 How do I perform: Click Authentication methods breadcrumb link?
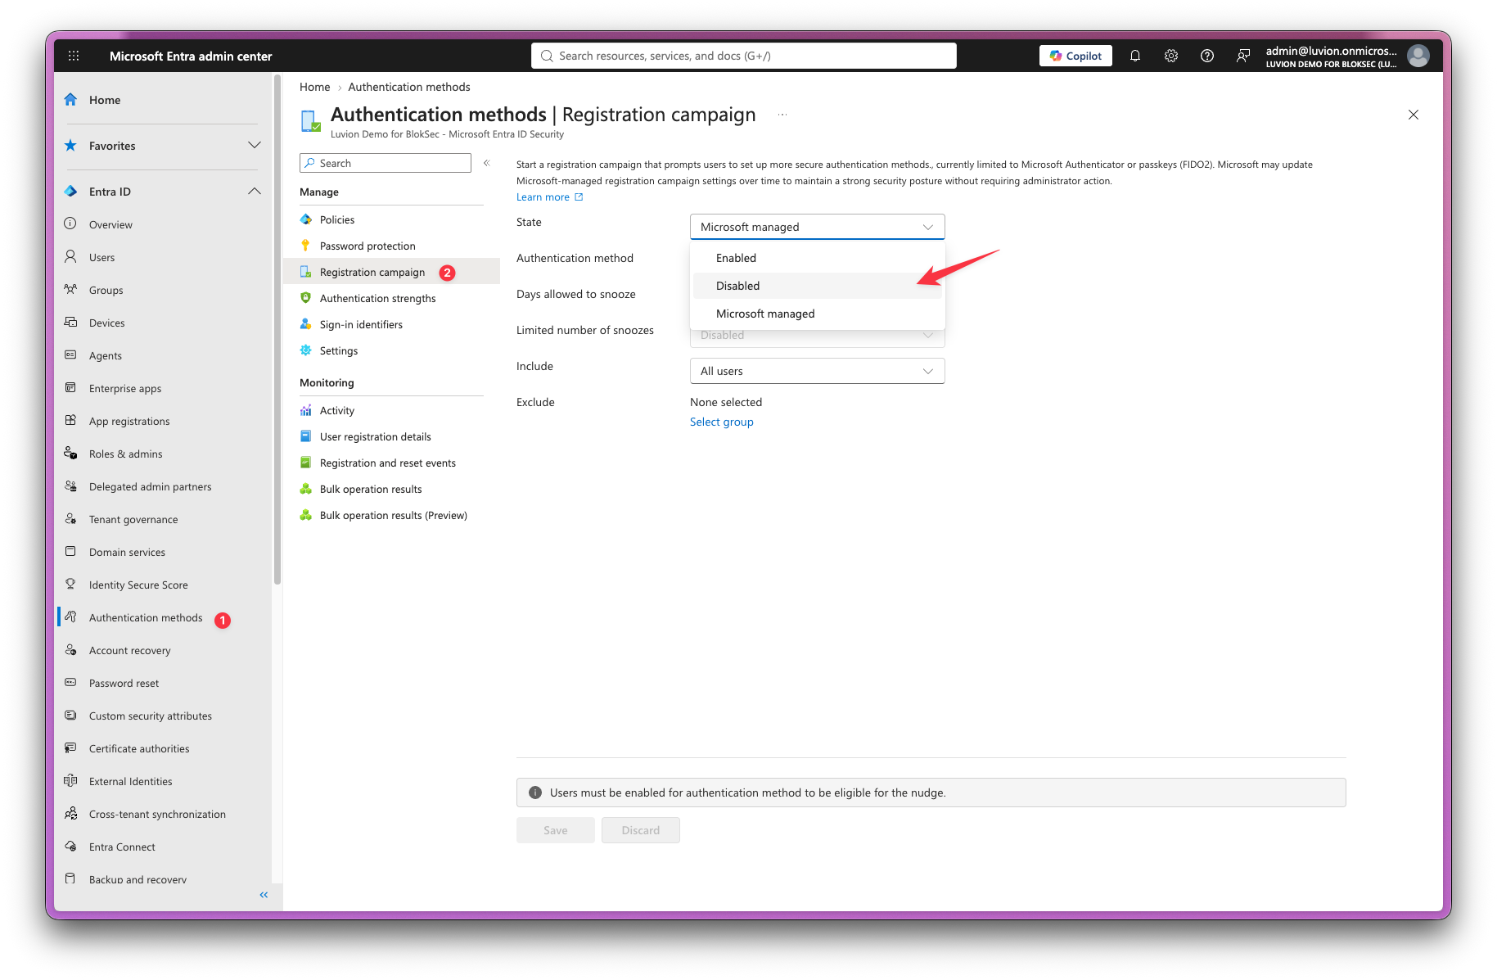[409, 87]
